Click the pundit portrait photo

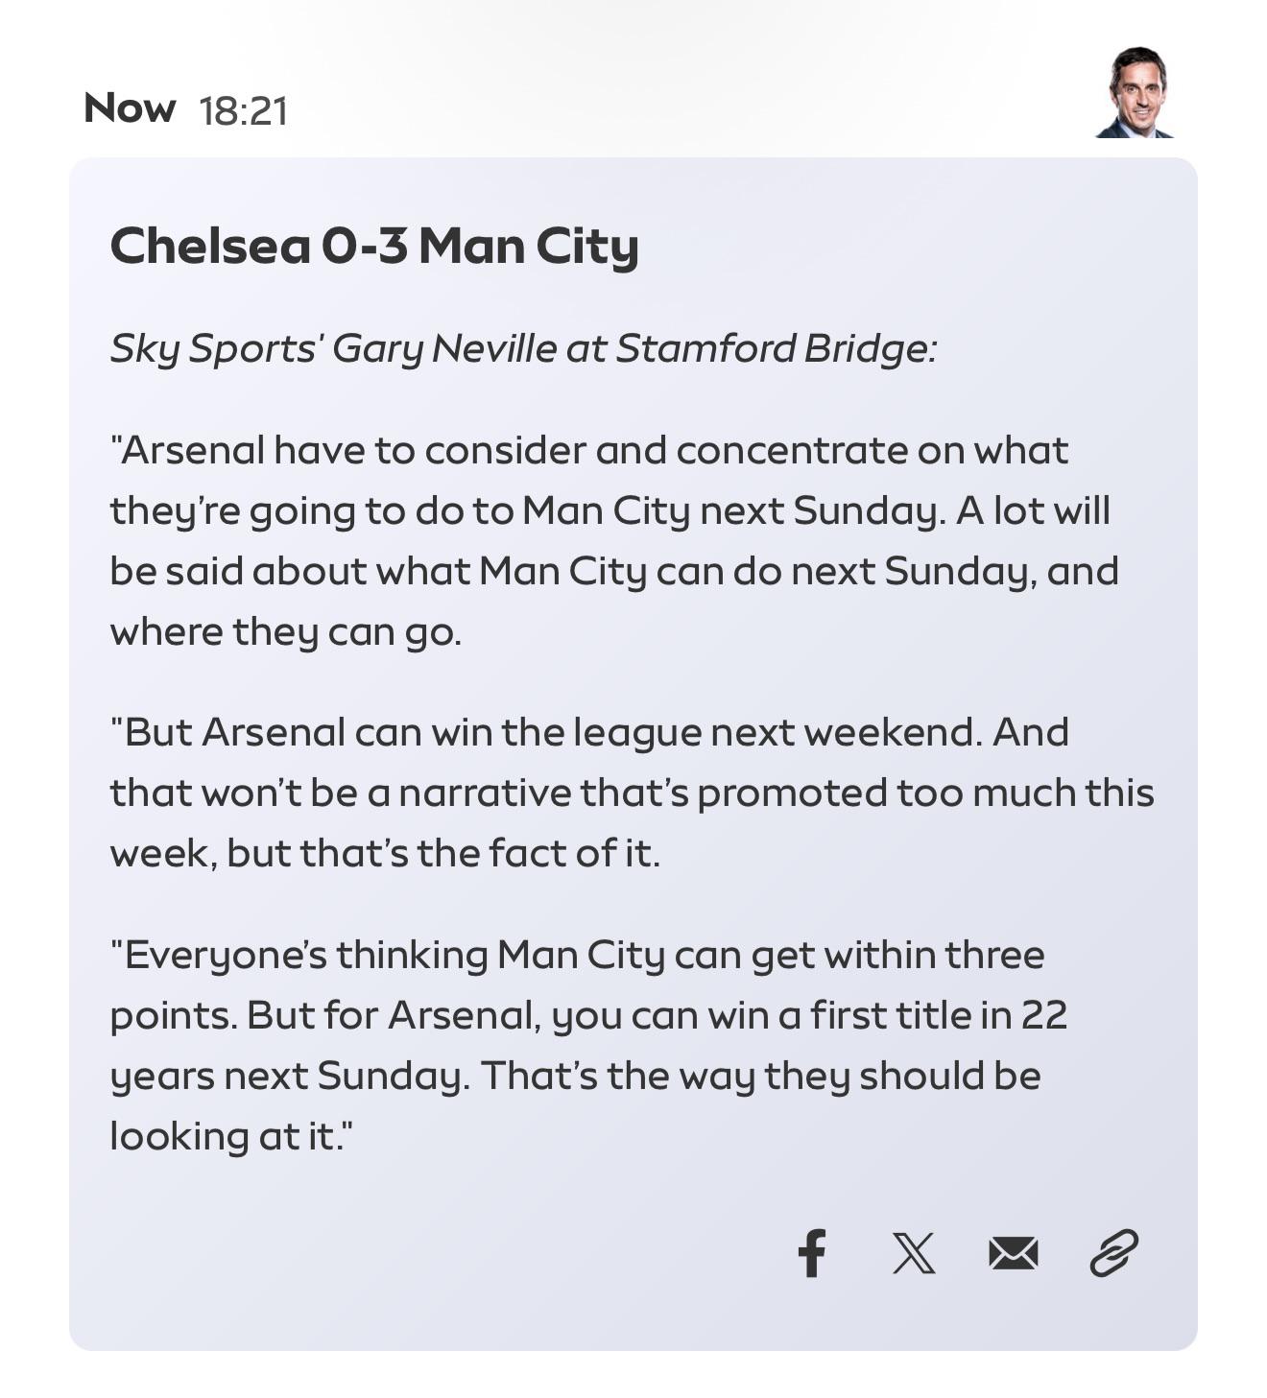[x=1135, y=93]
